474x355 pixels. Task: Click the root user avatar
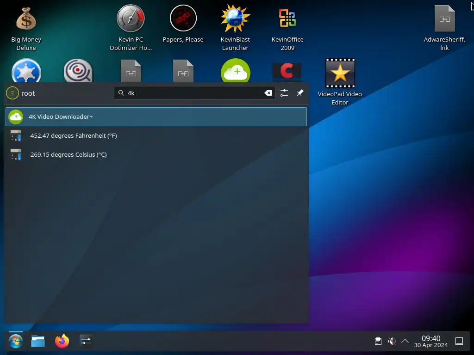tap(12, 93)
